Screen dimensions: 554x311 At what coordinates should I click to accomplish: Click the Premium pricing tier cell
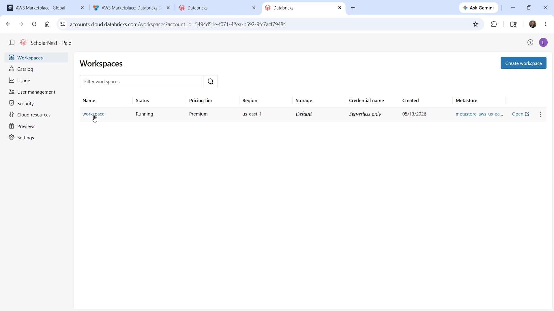pos(199,114)
